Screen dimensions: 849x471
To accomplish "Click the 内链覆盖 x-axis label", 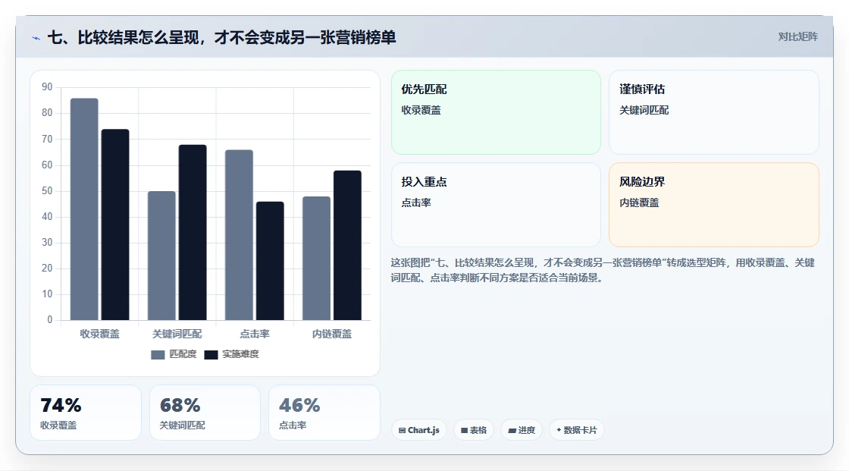I will [x=332, y=334].
